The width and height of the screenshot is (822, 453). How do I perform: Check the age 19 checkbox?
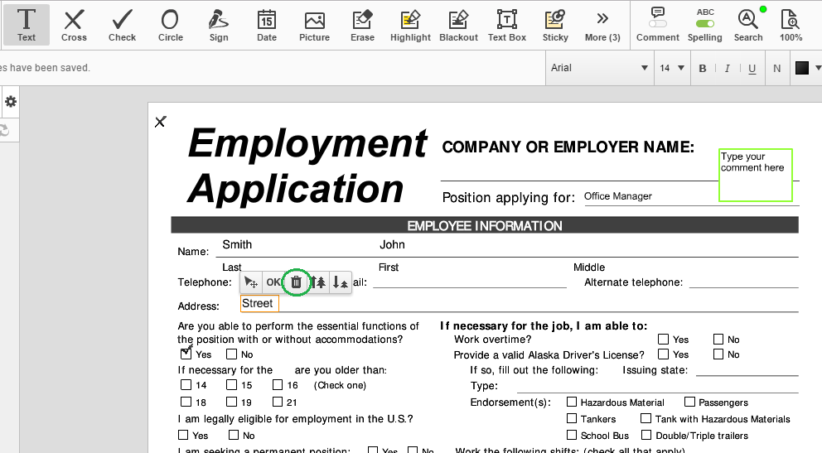click(x=232, y=402)
